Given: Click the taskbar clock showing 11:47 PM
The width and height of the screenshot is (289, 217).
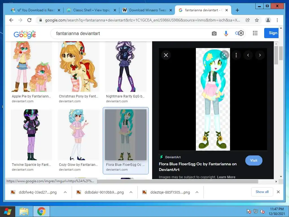Looking at the screenshot, I should point(277,211).
